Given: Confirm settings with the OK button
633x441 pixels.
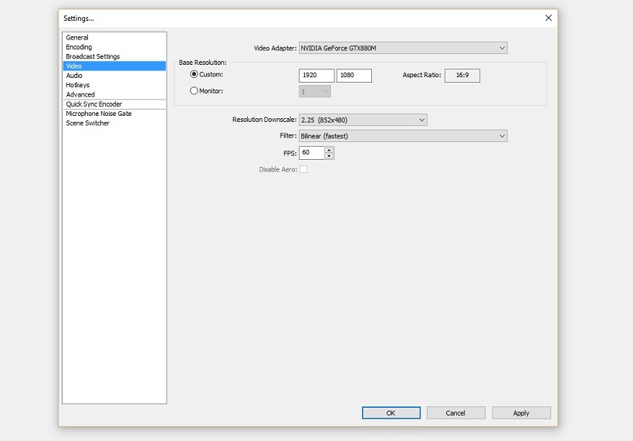Looking at the screenshot, I should [x=391, y=412].
